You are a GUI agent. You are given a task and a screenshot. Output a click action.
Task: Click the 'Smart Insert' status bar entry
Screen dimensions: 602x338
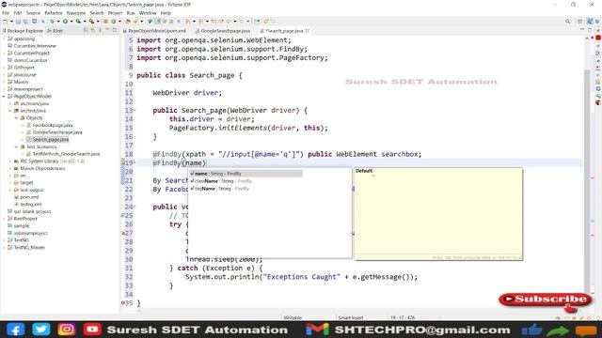tap(351, 317)
